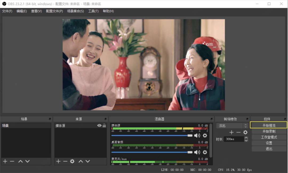Screen dimensions: 288x173
Task: Open source properties with the gear icon
Action: click(72, 161)
